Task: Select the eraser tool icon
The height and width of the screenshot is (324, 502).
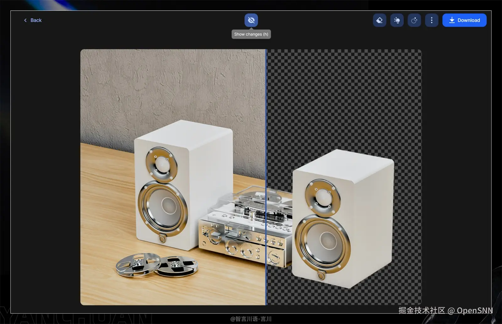Action: (380, 20)
